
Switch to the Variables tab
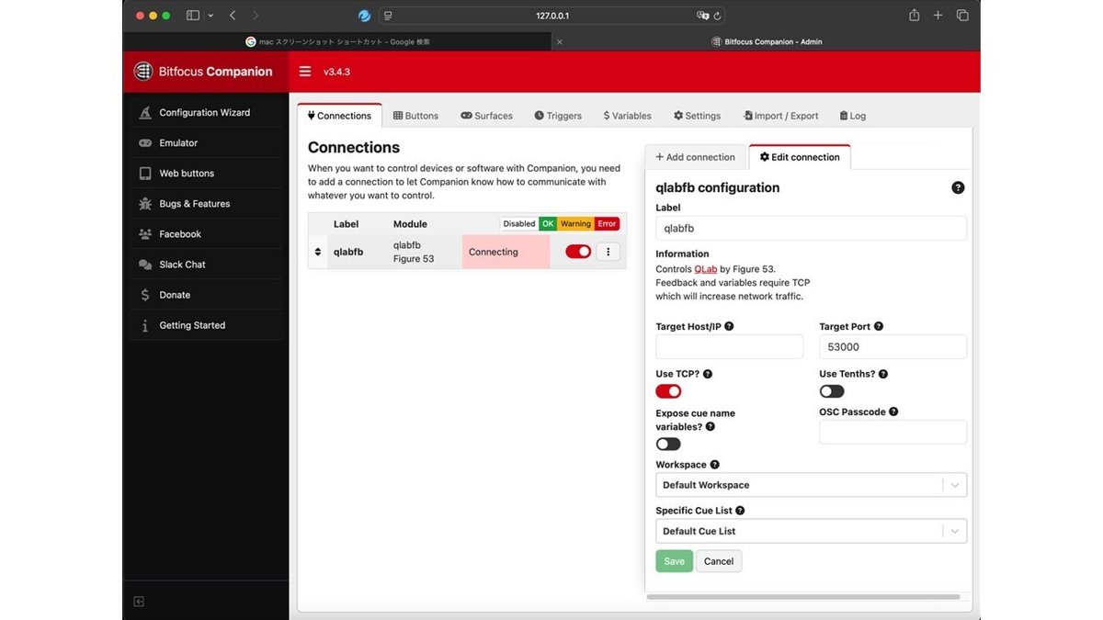pos(627,116)
